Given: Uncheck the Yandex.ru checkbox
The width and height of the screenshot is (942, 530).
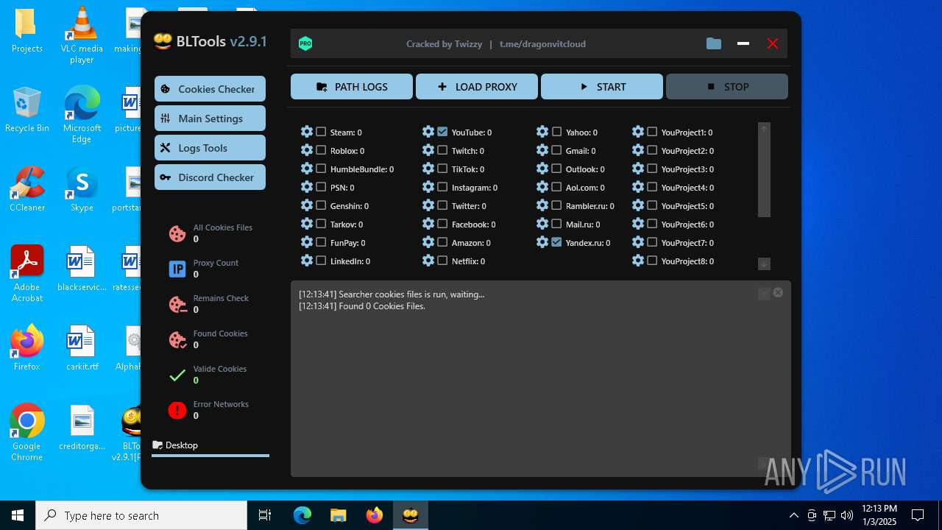Looking at the screenshot, I should tap(556, 242).
